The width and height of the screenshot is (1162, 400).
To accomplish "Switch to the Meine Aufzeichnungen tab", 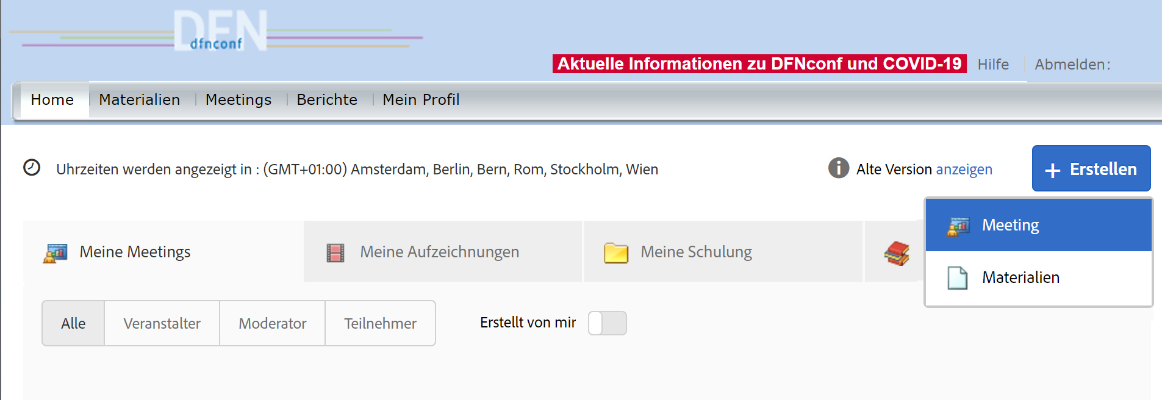I will point(439,252).
